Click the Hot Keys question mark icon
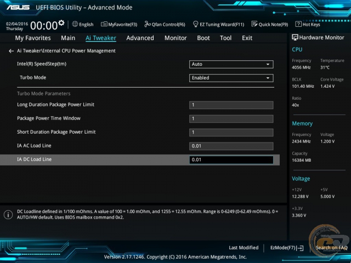 (x=298, y=24)
